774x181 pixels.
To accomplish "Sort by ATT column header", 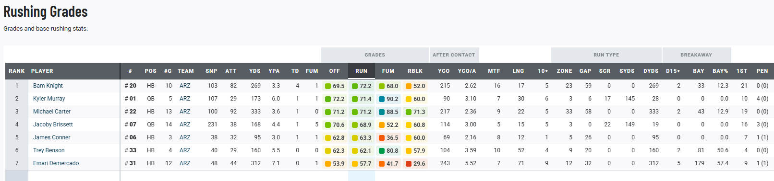I will [231, 71].
